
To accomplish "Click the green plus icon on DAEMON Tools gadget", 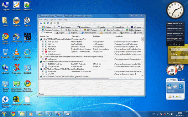I will pos(177,96).
